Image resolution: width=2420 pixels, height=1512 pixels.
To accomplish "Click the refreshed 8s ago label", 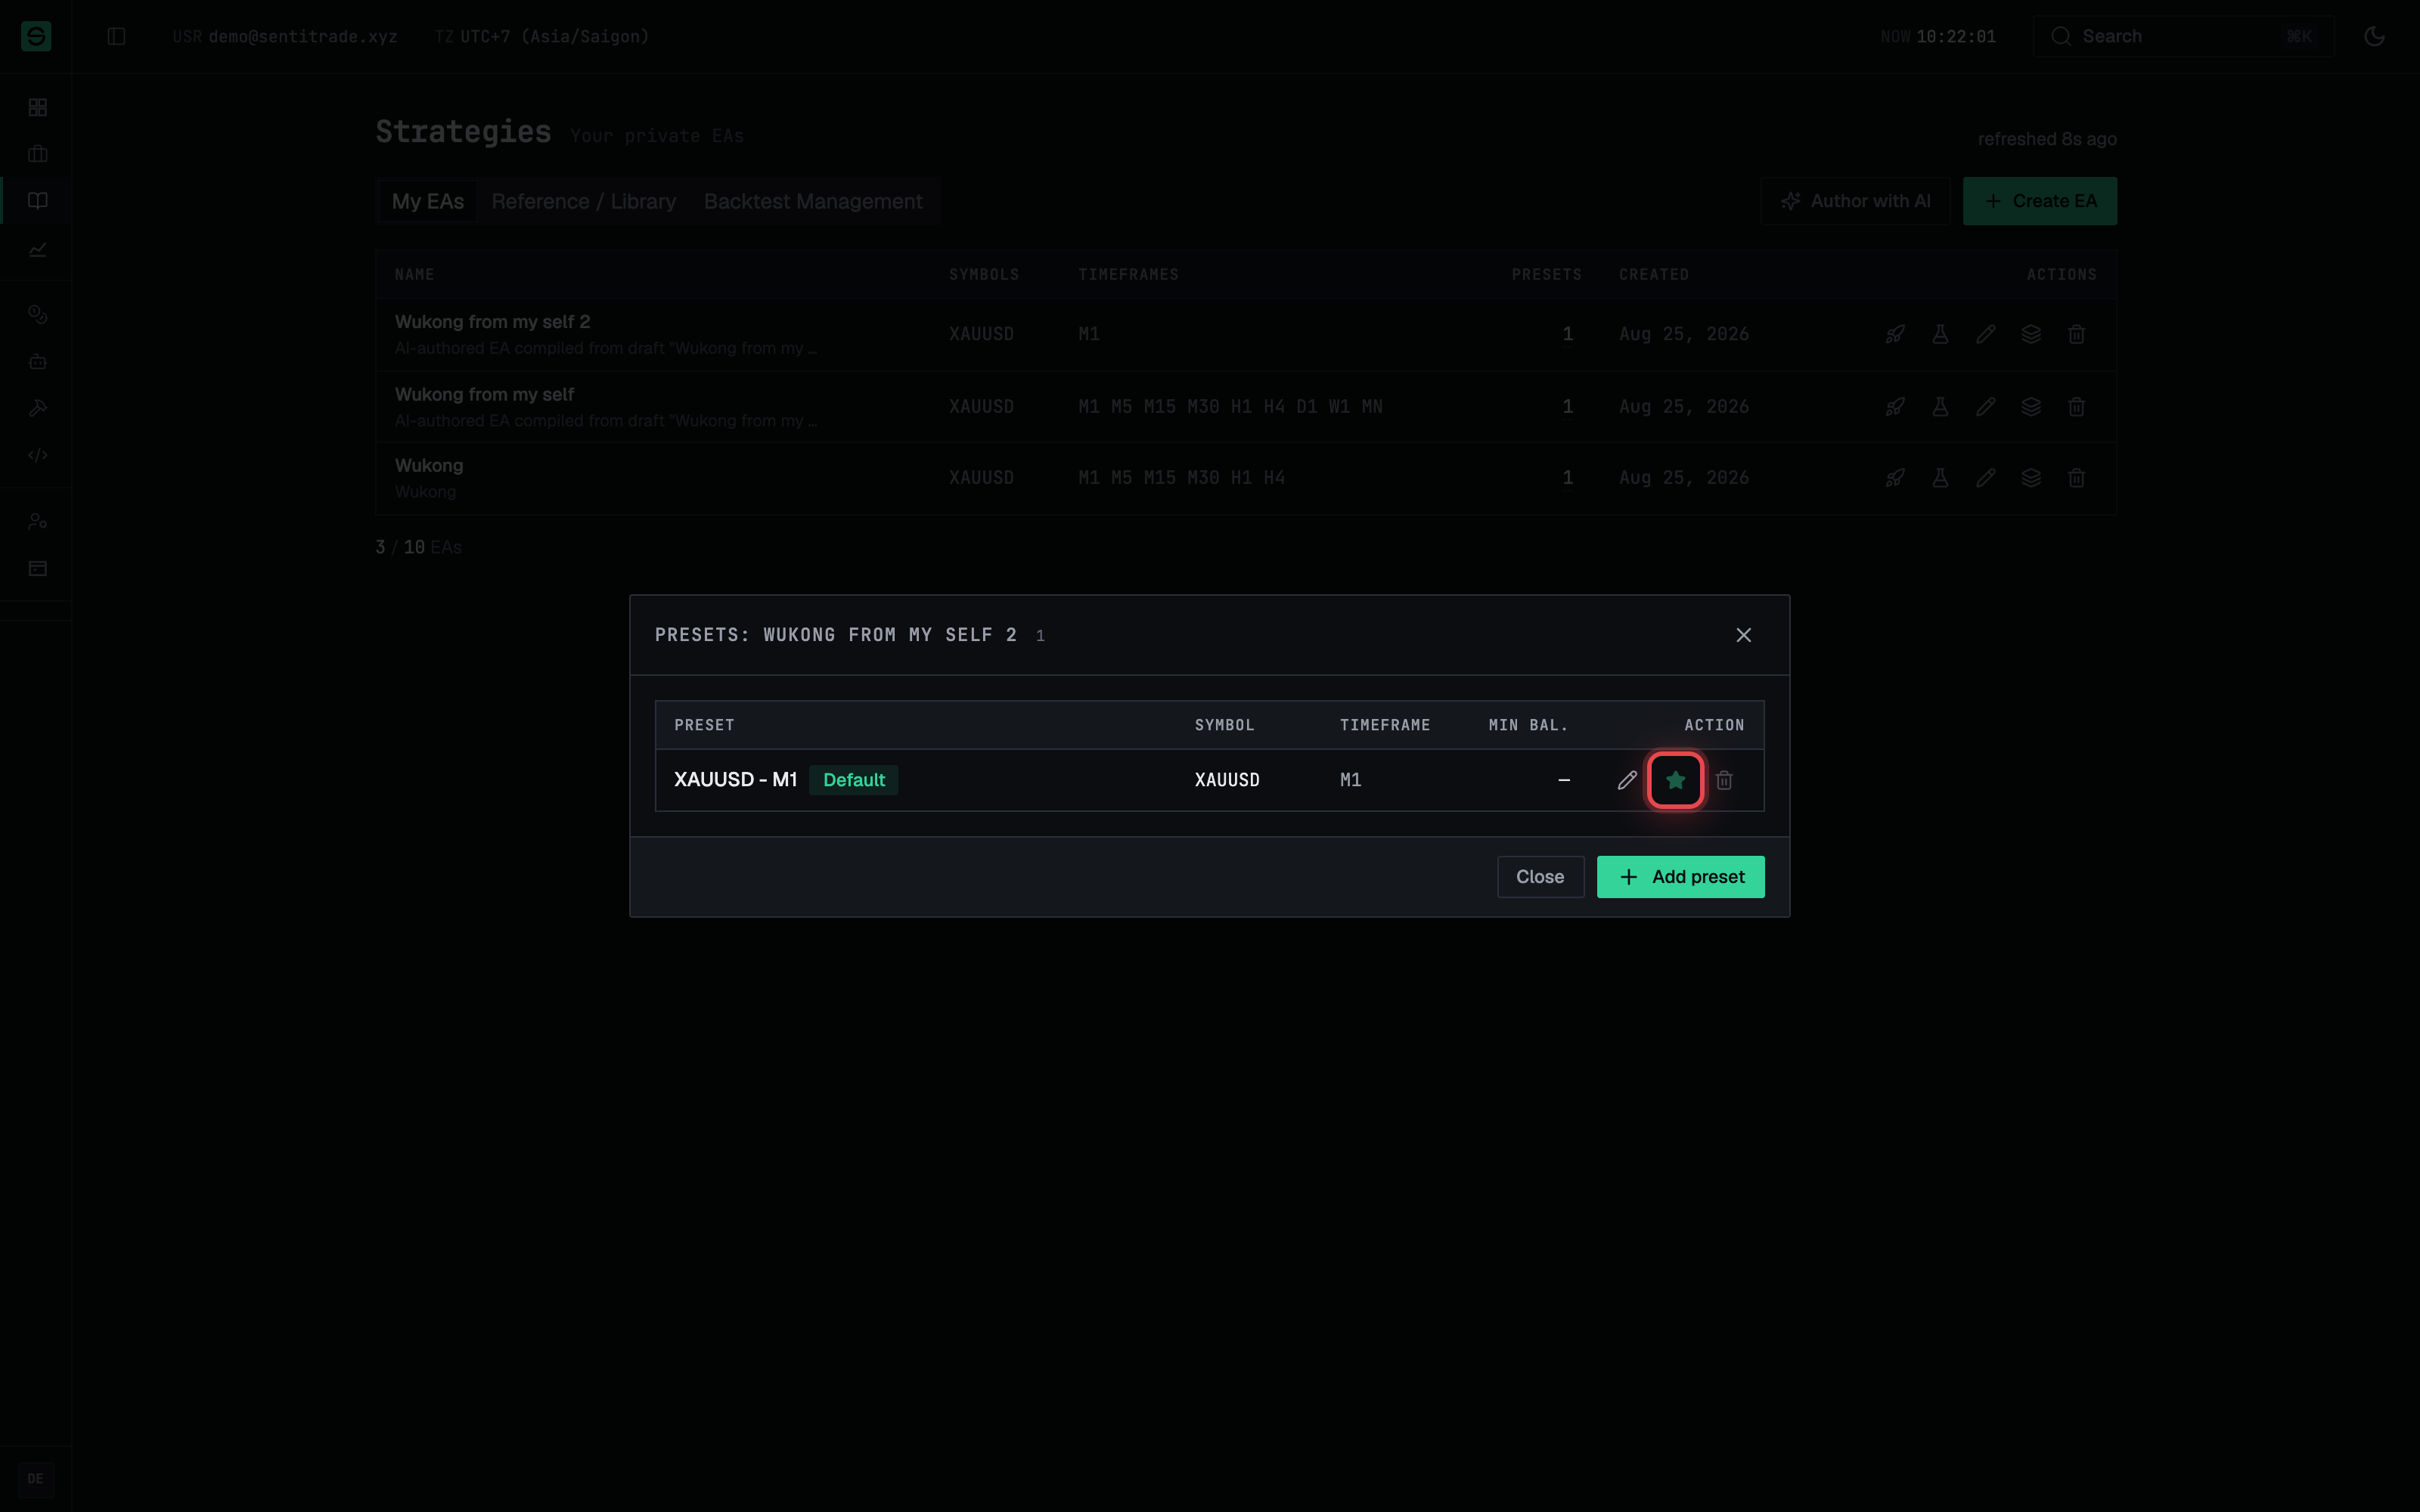I will [x=2047, y=139].
